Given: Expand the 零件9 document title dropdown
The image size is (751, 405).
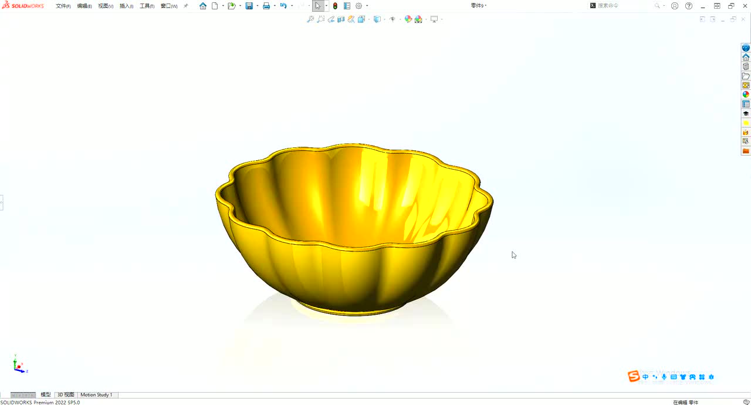Looking at the screenshot, I should [479, 6].
